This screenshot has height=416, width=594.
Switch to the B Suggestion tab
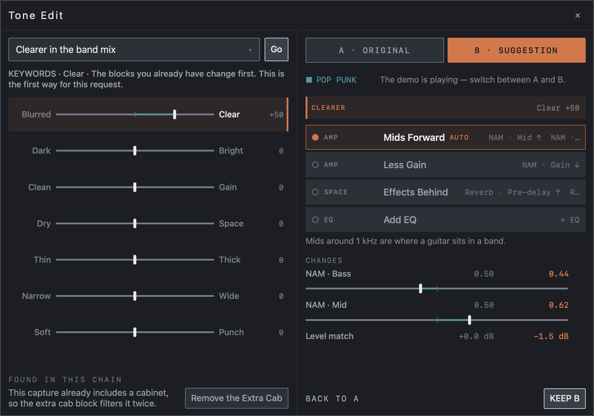(516, 50)
